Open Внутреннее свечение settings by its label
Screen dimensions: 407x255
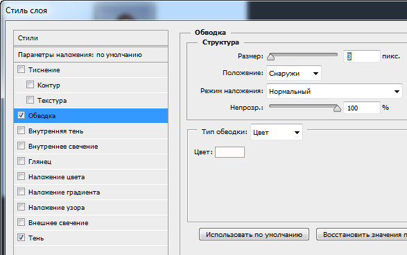(63, 146)
